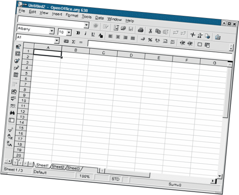
Task: Click the Save Document floppy icon
Action: click(131, 29)
